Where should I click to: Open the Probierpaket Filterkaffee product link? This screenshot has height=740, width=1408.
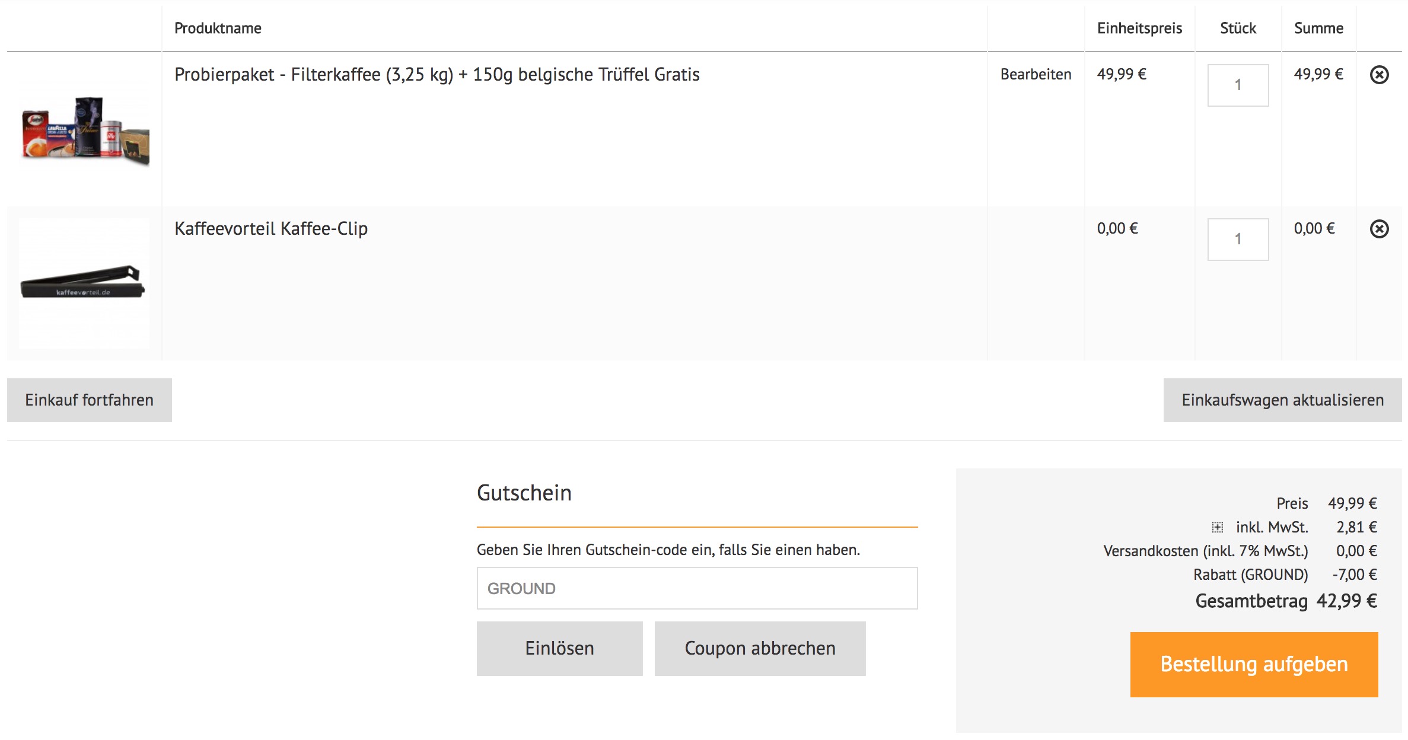pos(437,75)
